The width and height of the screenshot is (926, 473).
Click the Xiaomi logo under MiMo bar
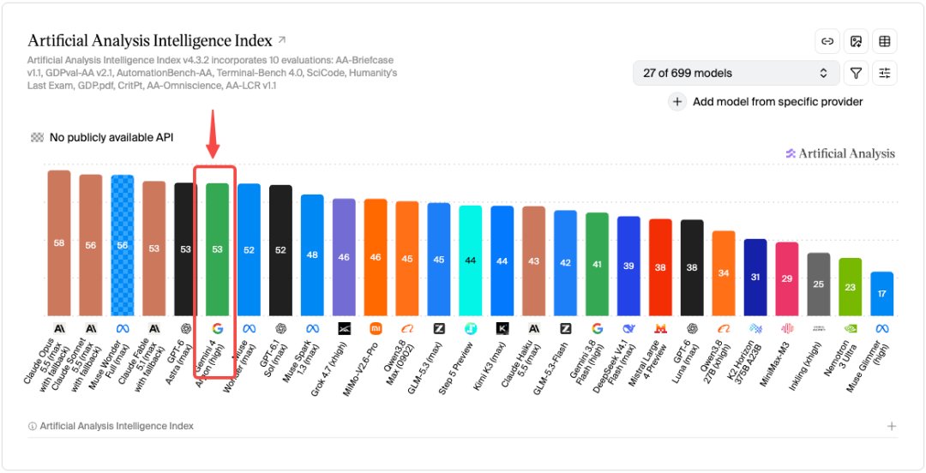[376, 329]
